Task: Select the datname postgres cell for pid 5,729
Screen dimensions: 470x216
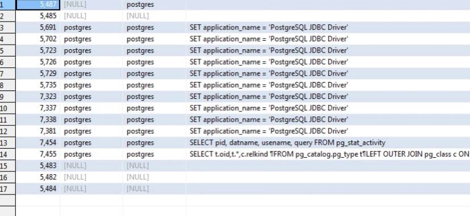Action: pyautogui.click(x=91, y=74)
